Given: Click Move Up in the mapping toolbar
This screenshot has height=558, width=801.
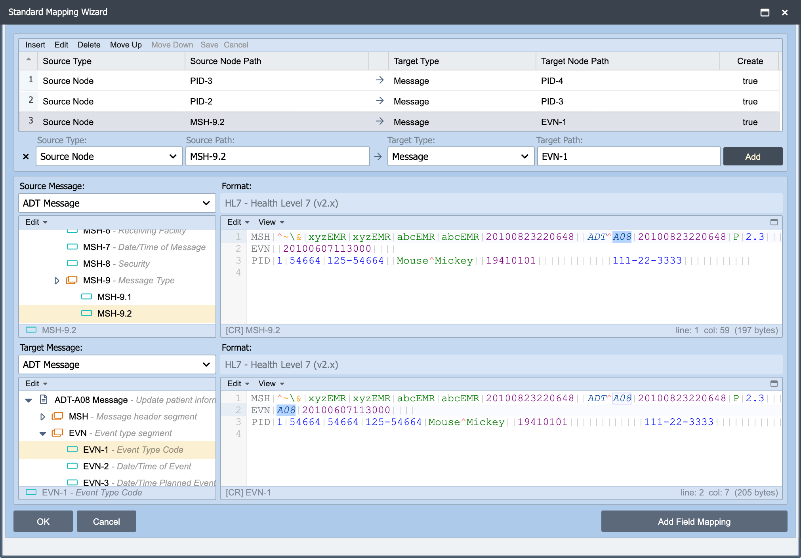Looking at the screenshot, I should pos(126,45).
